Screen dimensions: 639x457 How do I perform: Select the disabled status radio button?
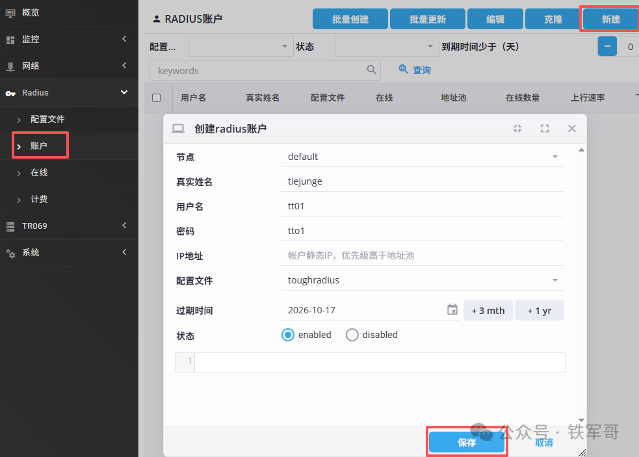click(x=352, y=335)
